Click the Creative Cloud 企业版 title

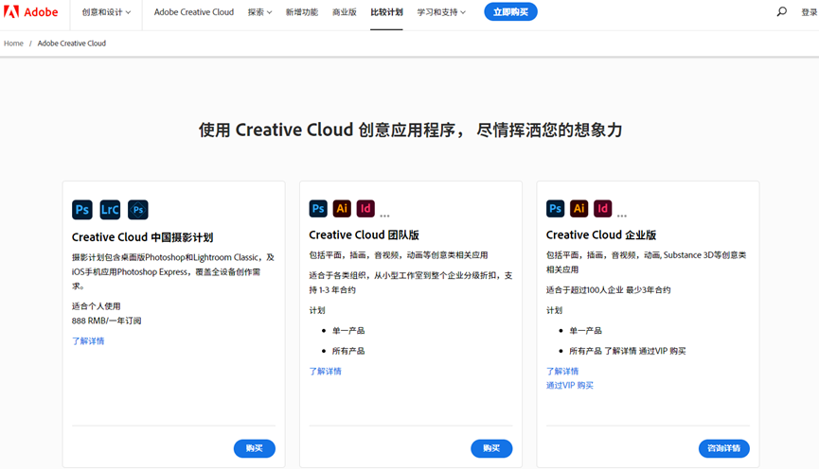pos(601,235)
